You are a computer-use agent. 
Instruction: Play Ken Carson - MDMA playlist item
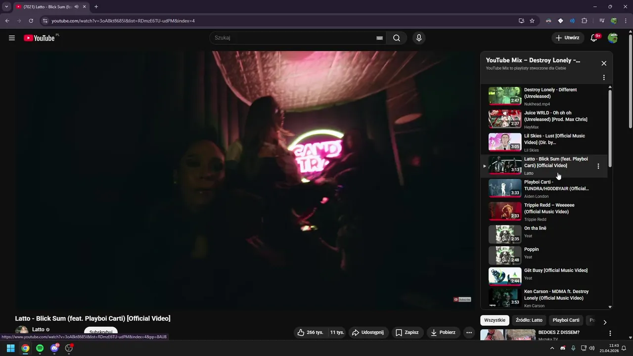point(543,298)
